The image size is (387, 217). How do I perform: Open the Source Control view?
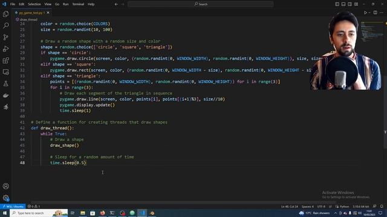5,37
